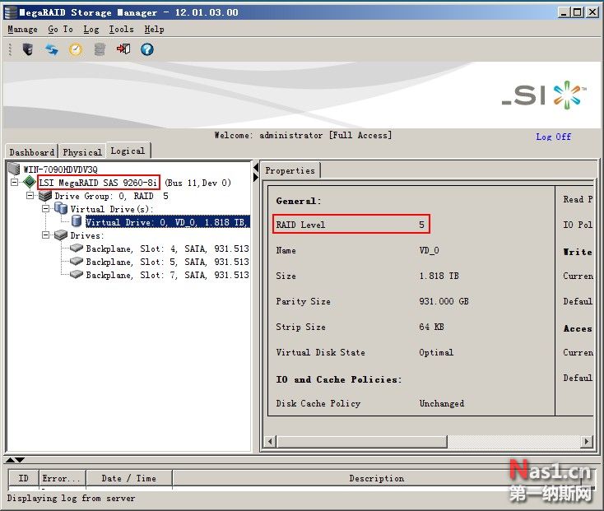The width and height of the screenshot is (604, 511).
Task: Click the Log Off link
Action: [x=553, y=137]
